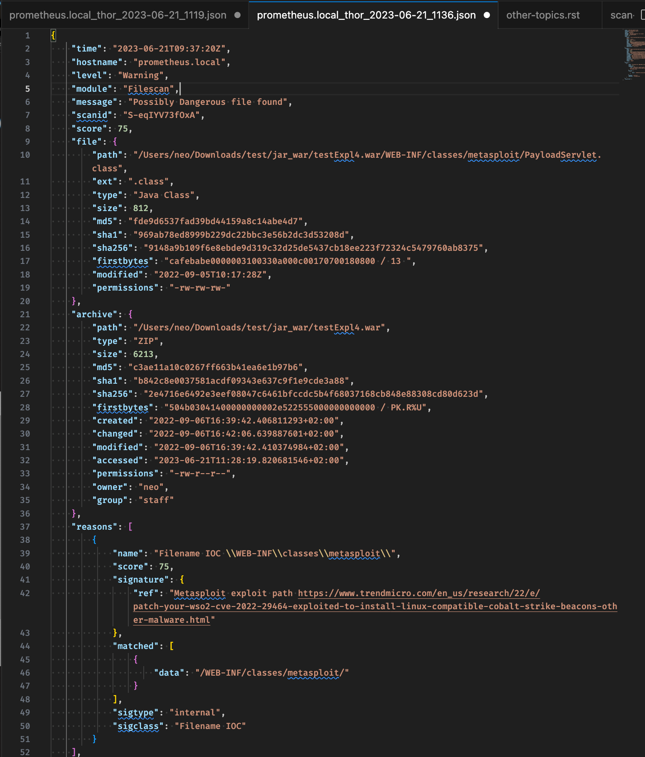Click the "sigclass" key near the bottom
The width and height of the screenshot is (645, 757).
(138, 726)
